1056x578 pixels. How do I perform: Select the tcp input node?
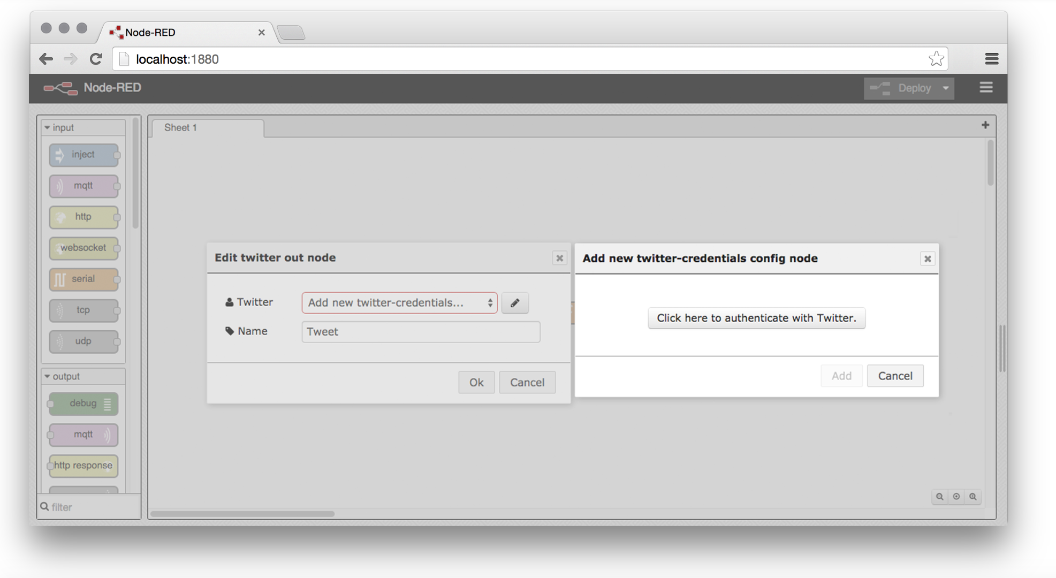83,310
